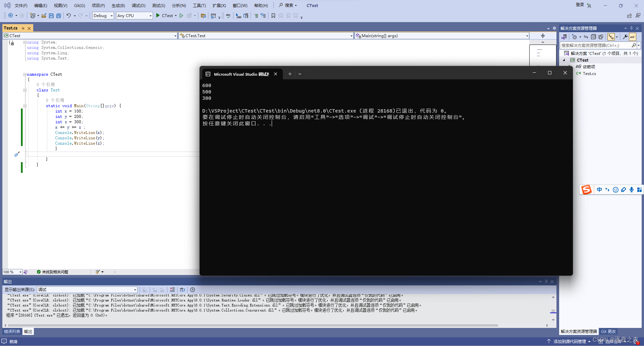Open the output source dropdown showing 调试
644x346 pixels.
click(87, 290)
